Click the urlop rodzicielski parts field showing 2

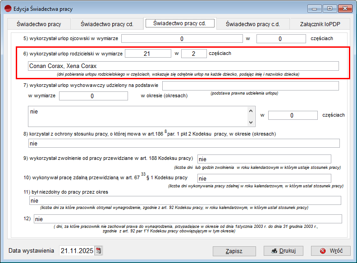(x=194, y=54)
